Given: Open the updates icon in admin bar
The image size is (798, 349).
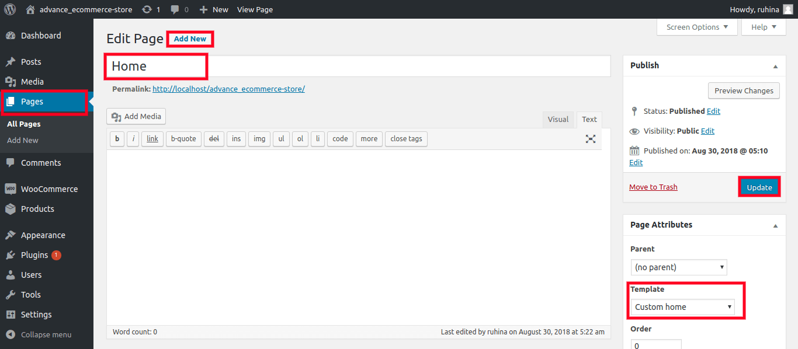Looking at the screenshot, I should [x=147, y=9].
